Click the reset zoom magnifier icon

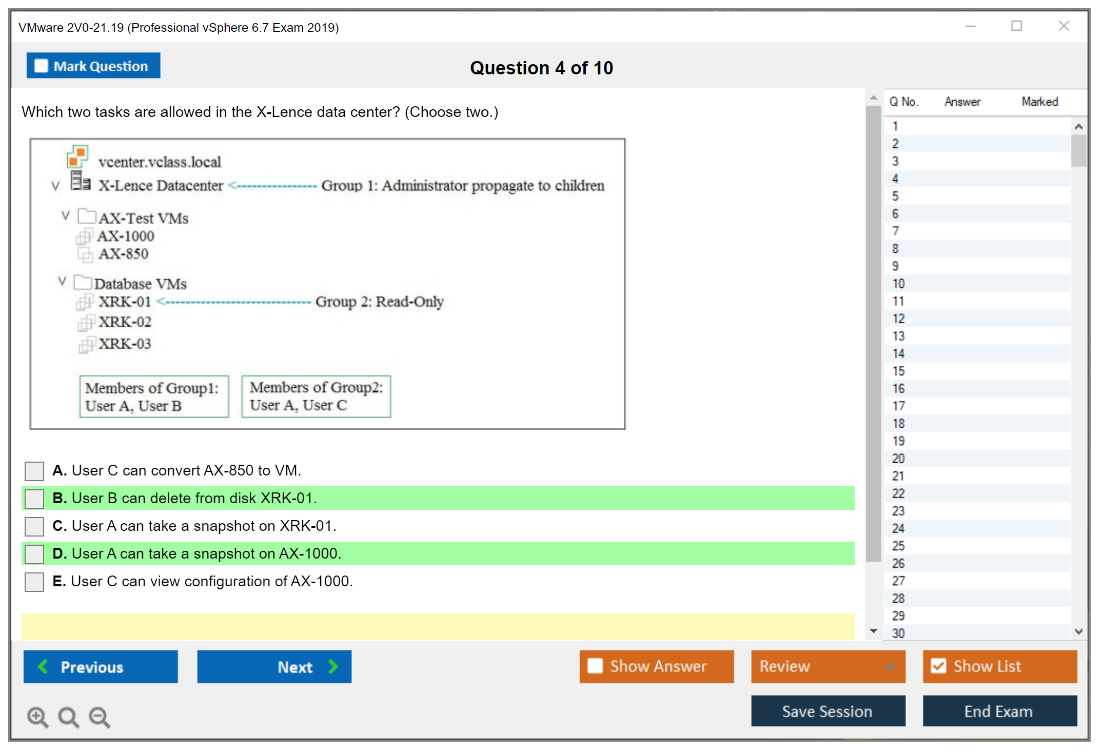[x=68, y=717]
